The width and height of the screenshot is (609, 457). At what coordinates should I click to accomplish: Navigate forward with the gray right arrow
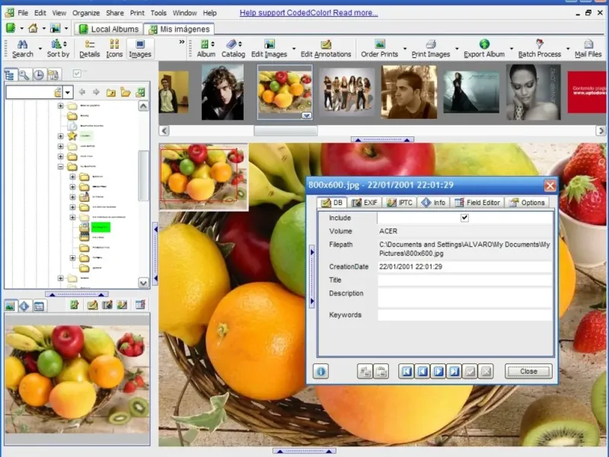pyautogui.click(x=96, y=92)
